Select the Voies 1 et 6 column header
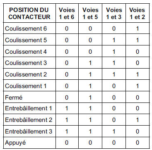152x150 pixels. click(x=67, y=13)
